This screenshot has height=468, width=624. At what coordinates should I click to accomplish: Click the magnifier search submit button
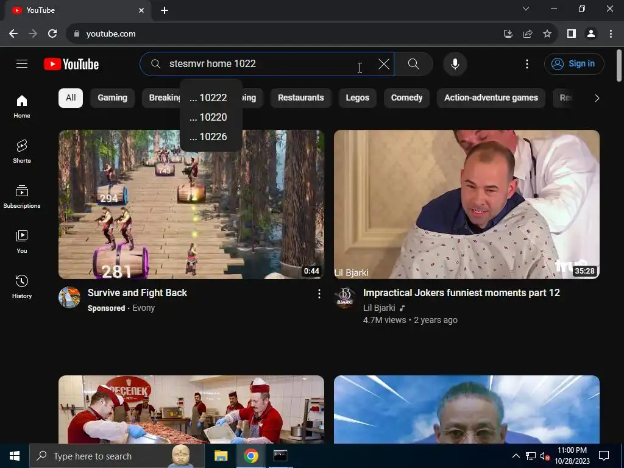(414, 63)
